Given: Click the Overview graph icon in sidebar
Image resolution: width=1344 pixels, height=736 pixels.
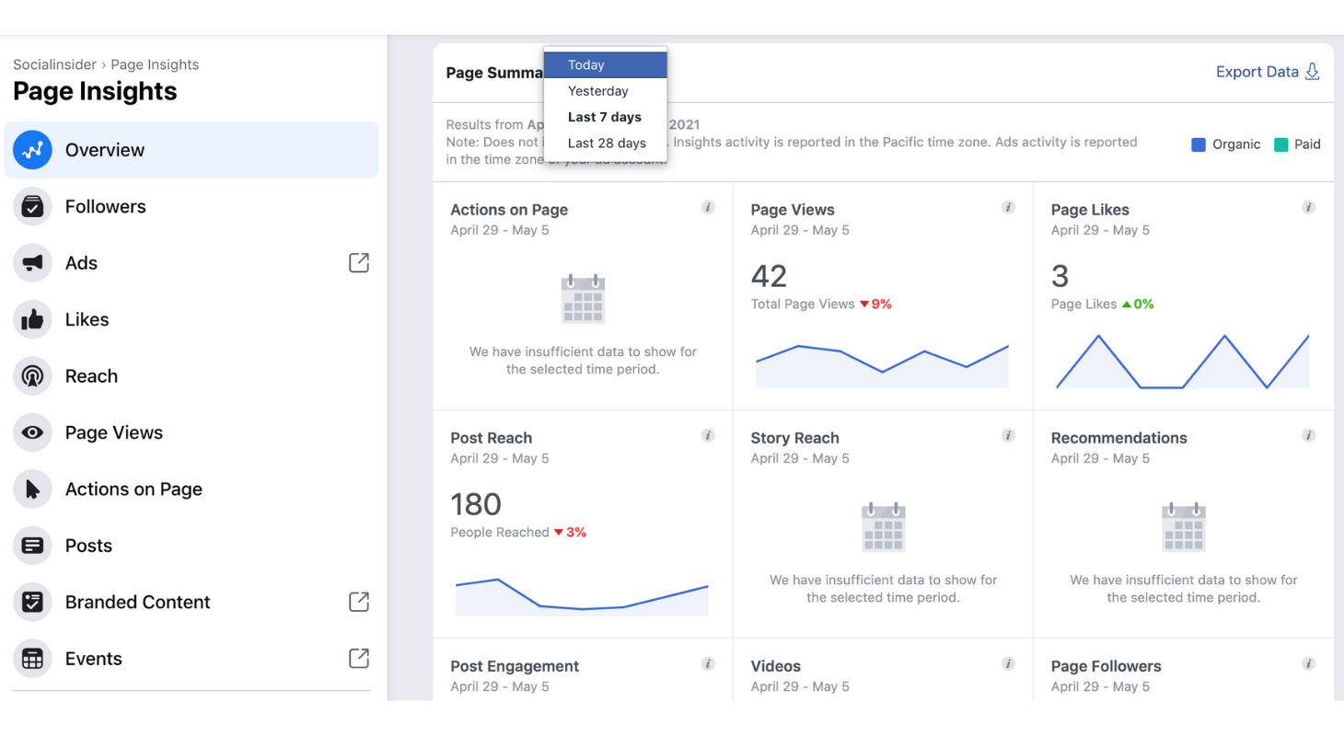Looking at the screenshot, I should (x=32, y=150).
